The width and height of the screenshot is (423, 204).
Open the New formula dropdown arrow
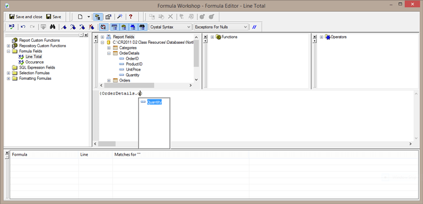coord(89,17)
